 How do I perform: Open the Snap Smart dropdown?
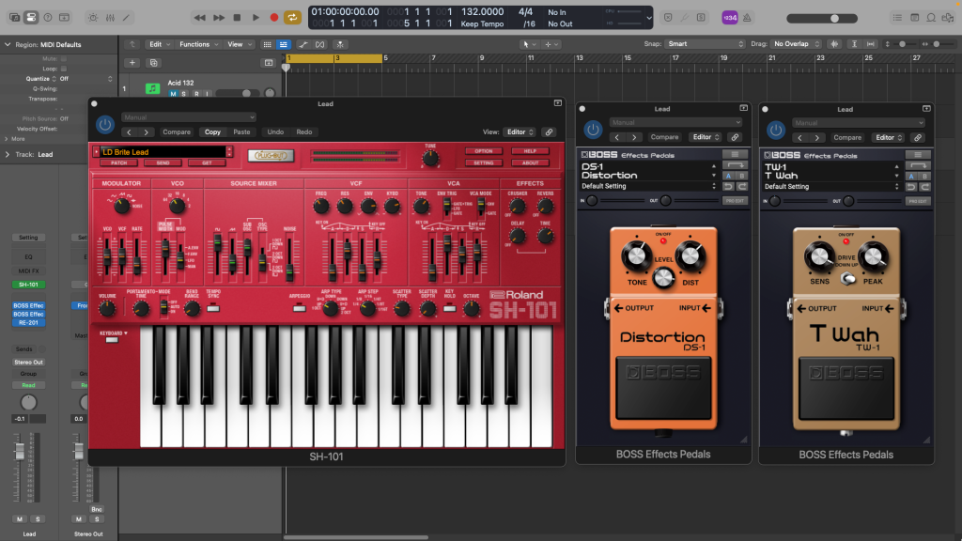[x=705, y=43]
